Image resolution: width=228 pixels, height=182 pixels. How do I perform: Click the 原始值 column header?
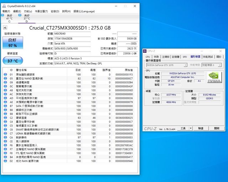[128, 70]
